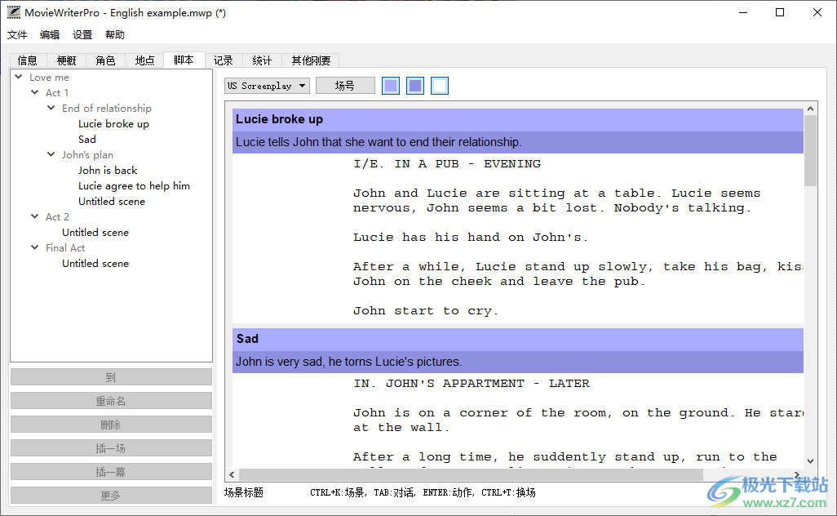Collapse the John's plan sequence
837x516 pixels.
point(51,154)
